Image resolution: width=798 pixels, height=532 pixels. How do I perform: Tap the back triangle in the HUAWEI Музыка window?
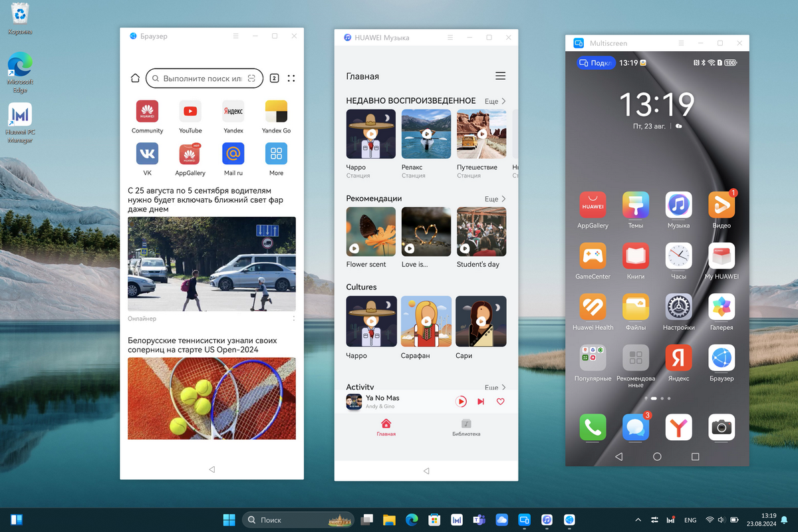click(x=426, y=471)
